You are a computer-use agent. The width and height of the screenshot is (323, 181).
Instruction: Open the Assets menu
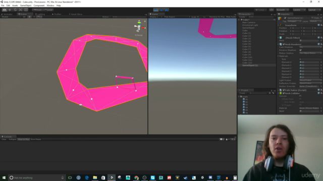point(15,6)
